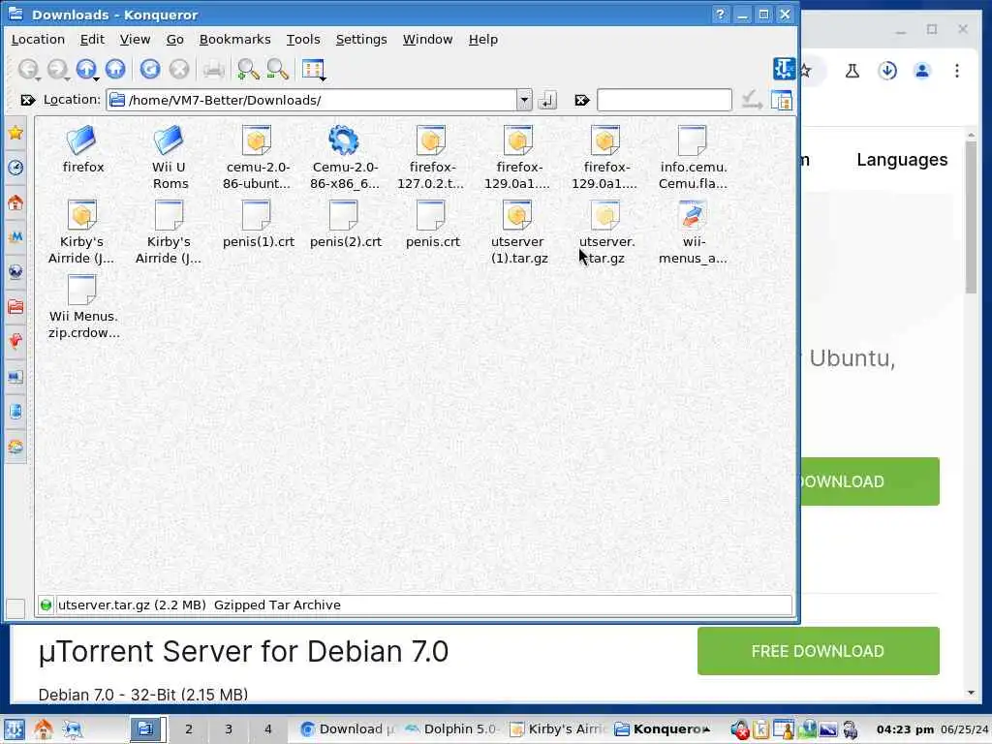Viewport: 992px width, 744px height.
Task: Click the Konqueror title bar help button
Action: click(720, 14)
